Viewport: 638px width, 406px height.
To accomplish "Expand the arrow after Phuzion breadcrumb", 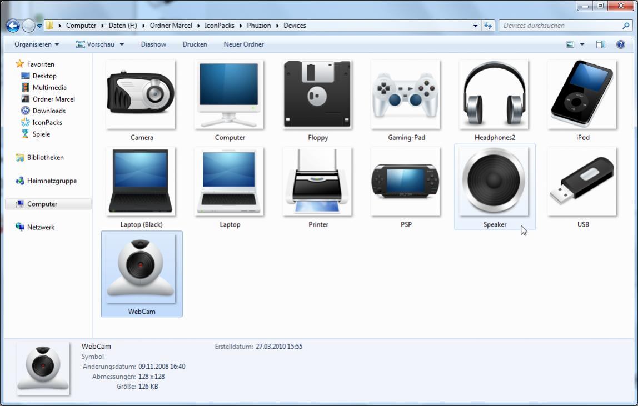I will (x=277, y=26).
